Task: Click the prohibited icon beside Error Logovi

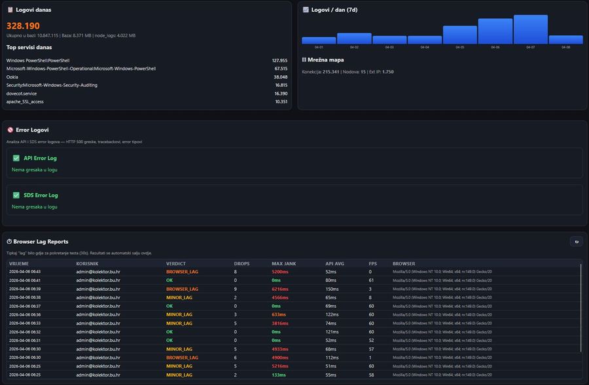Action: tap(10, 130)
